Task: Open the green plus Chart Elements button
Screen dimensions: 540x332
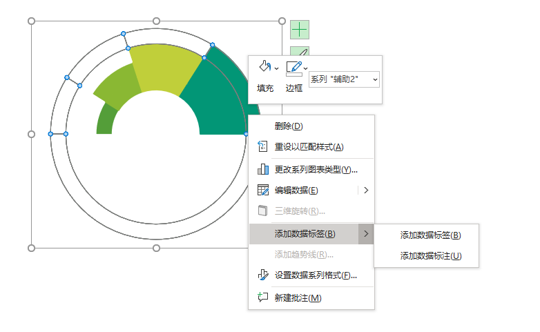Action: tap(299, 30)
